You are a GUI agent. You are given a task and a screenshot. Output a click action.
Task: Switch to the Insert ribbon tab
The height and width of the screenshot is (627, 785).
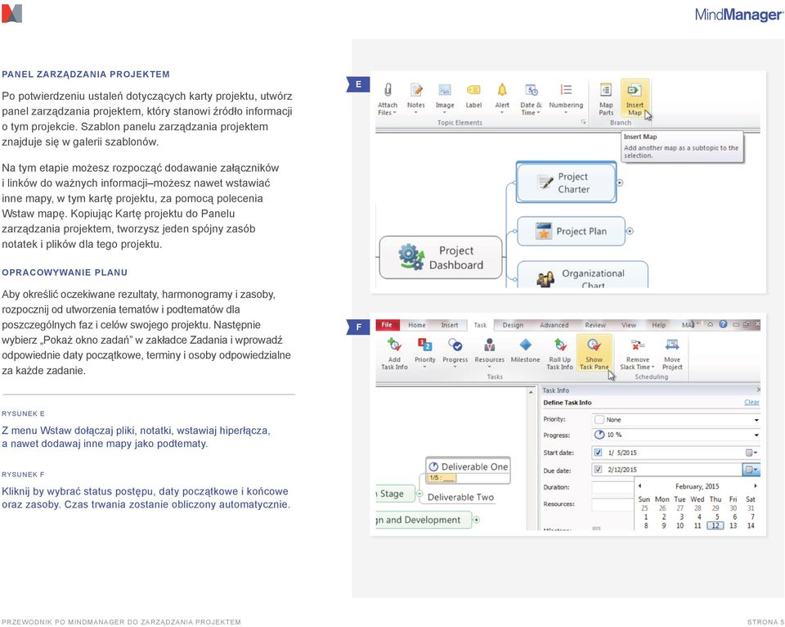point(450,325)
